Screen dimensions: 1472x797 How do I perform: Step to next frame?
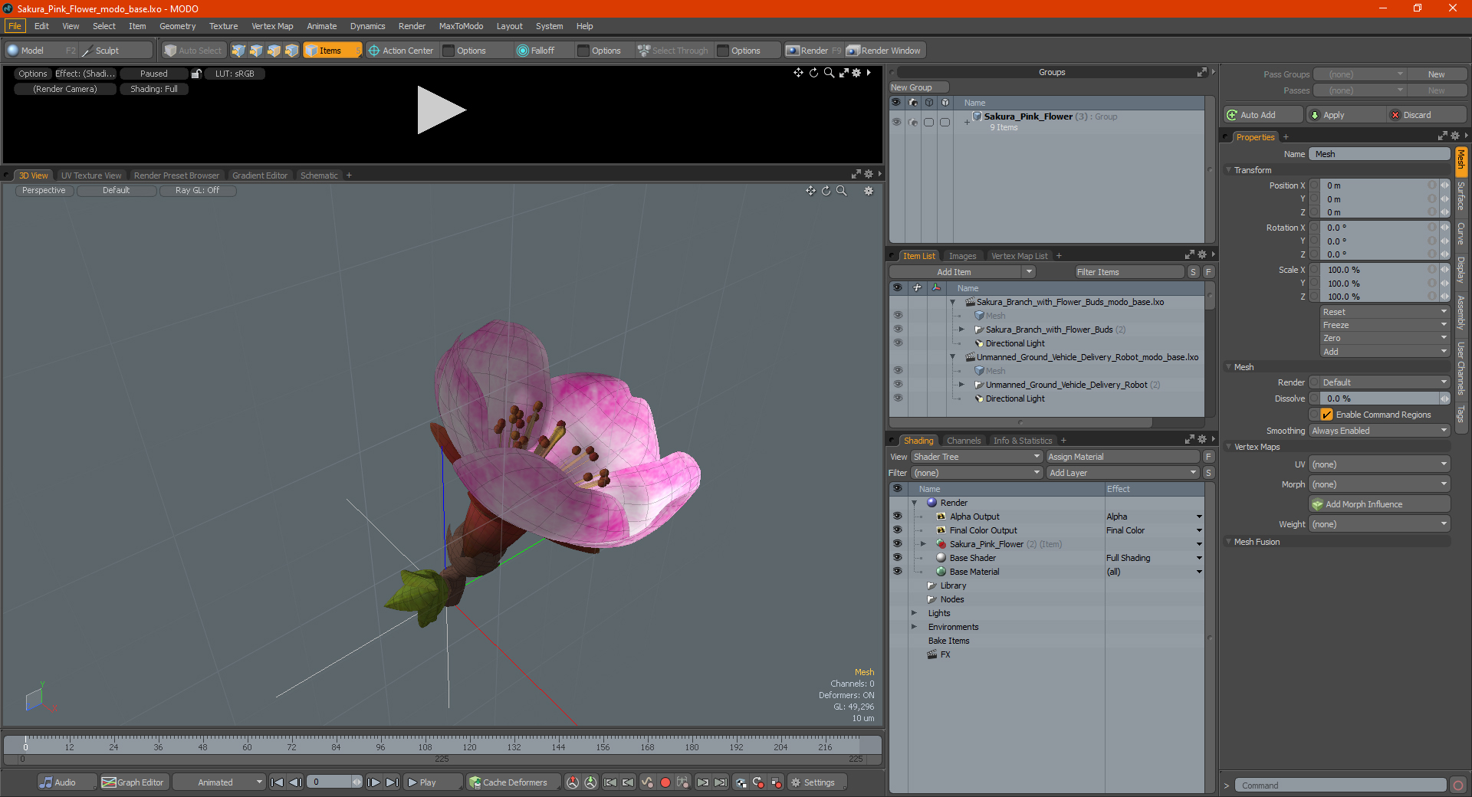pyautogui.click(x=373, y=782)
